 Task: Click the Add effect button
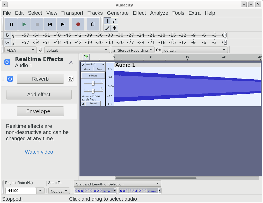pyautogui.click(x=39, y=95)
